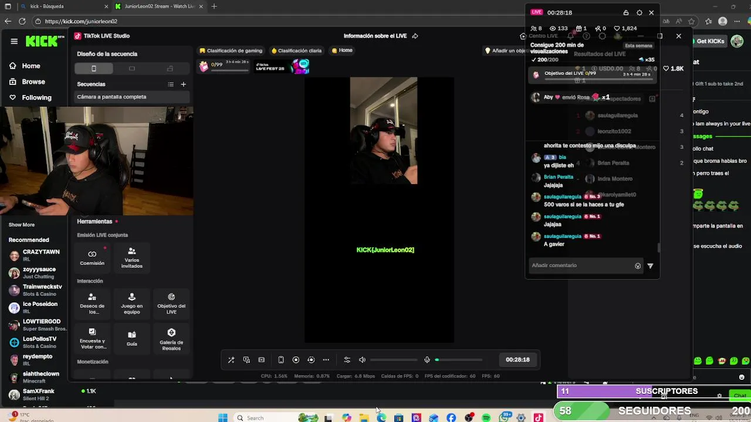
Task: Select the landscape layout option
Action: point(131,69)
